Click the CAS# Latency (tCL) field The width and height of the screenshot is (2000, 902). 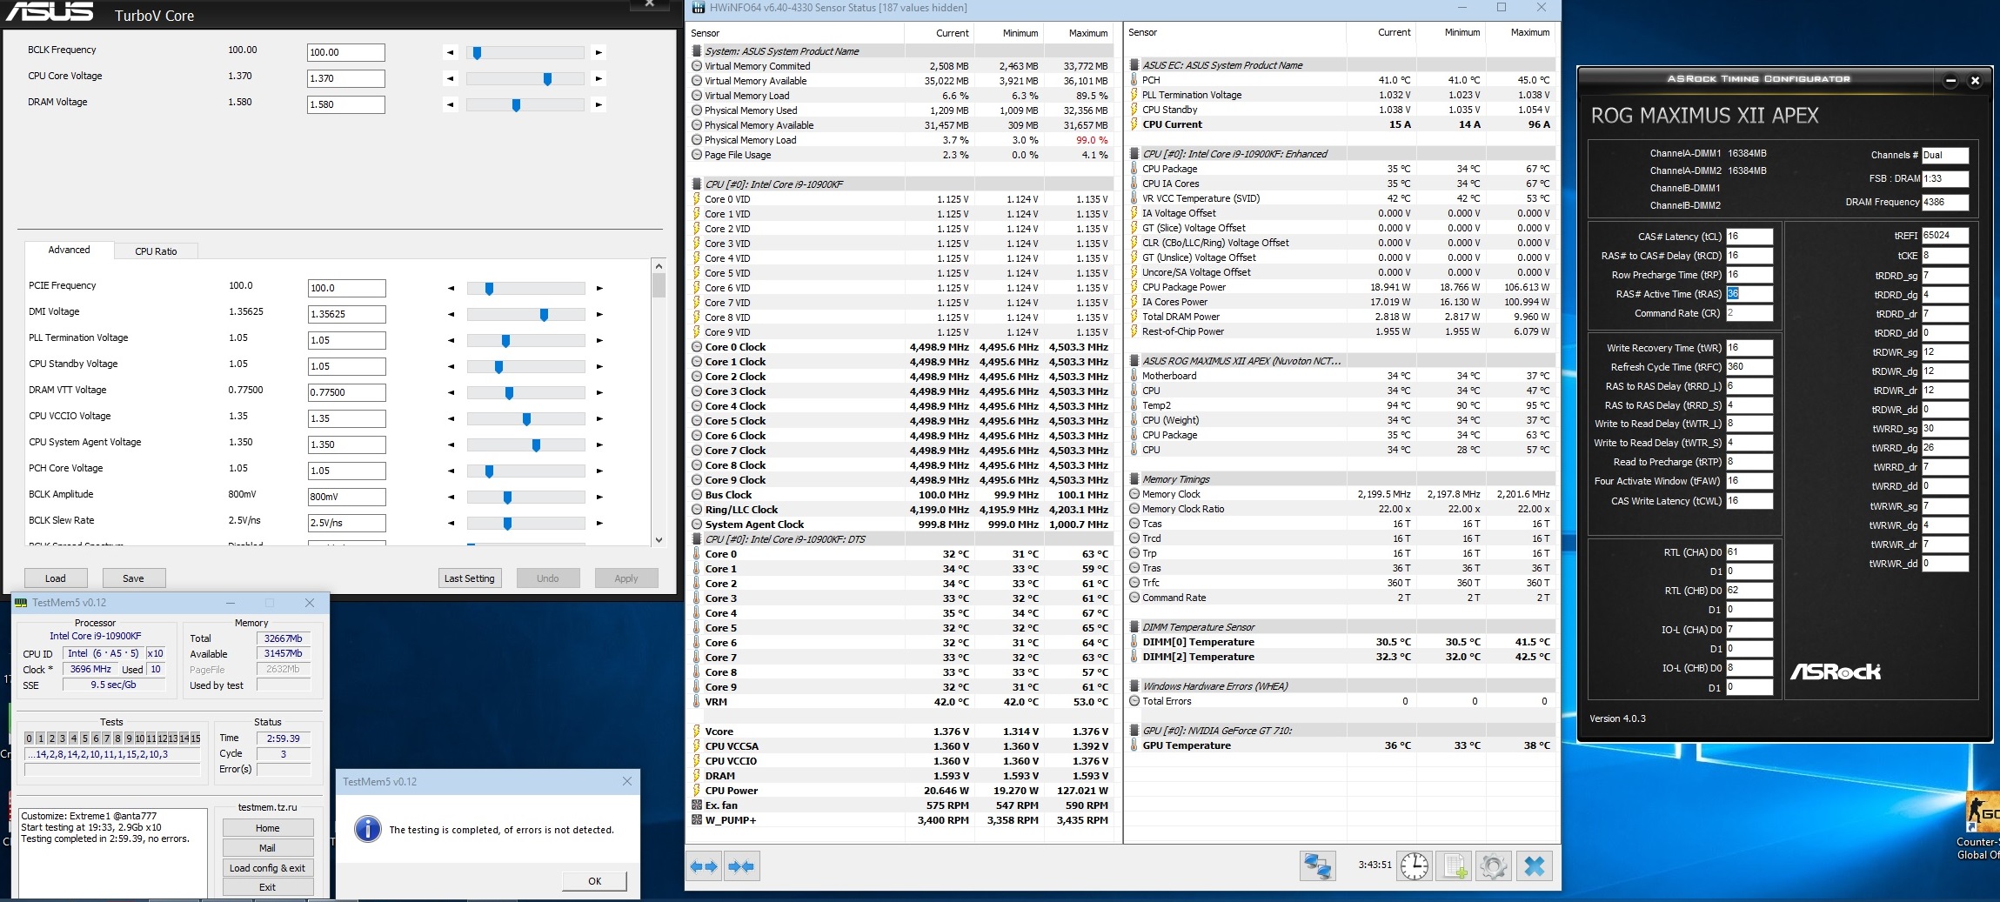(1749, 237)
